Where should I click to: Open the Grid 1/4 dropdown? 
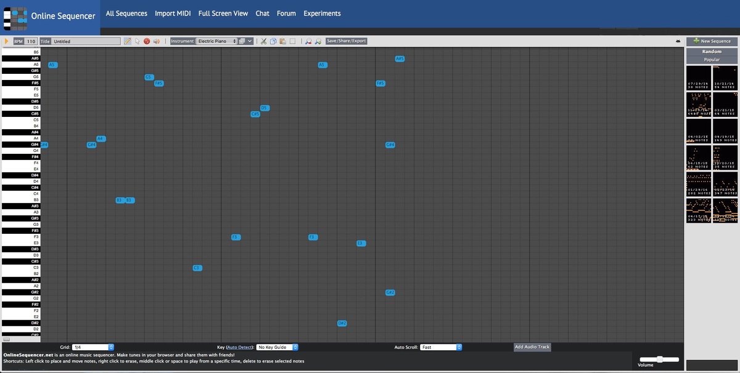tap(93, 347)
